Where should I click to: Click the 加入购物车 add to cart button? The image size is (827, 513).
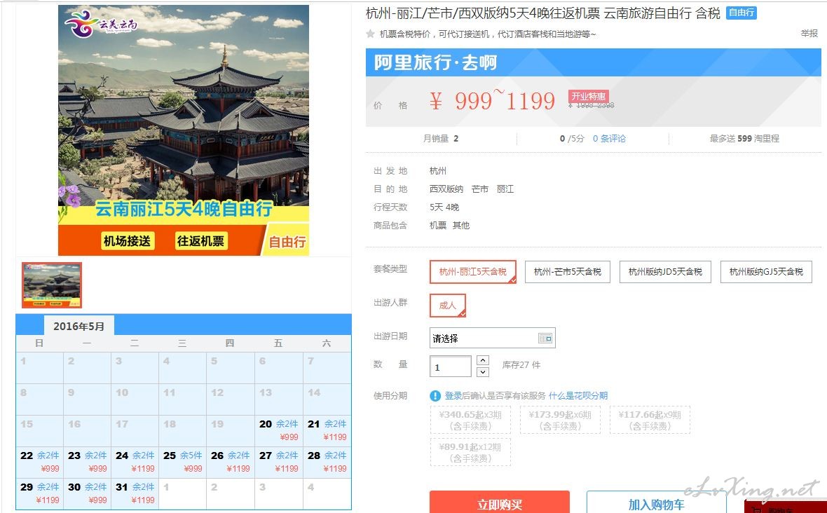tap(656, 503)
